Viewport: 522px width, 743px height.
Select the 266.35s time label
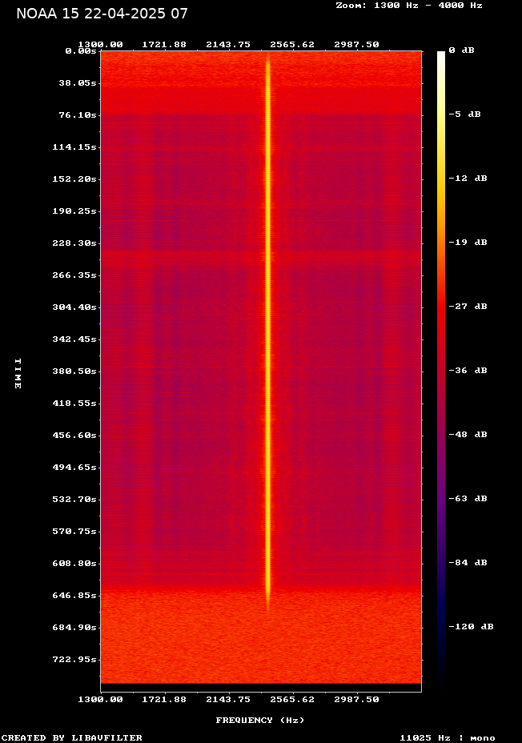coord(74,275)
